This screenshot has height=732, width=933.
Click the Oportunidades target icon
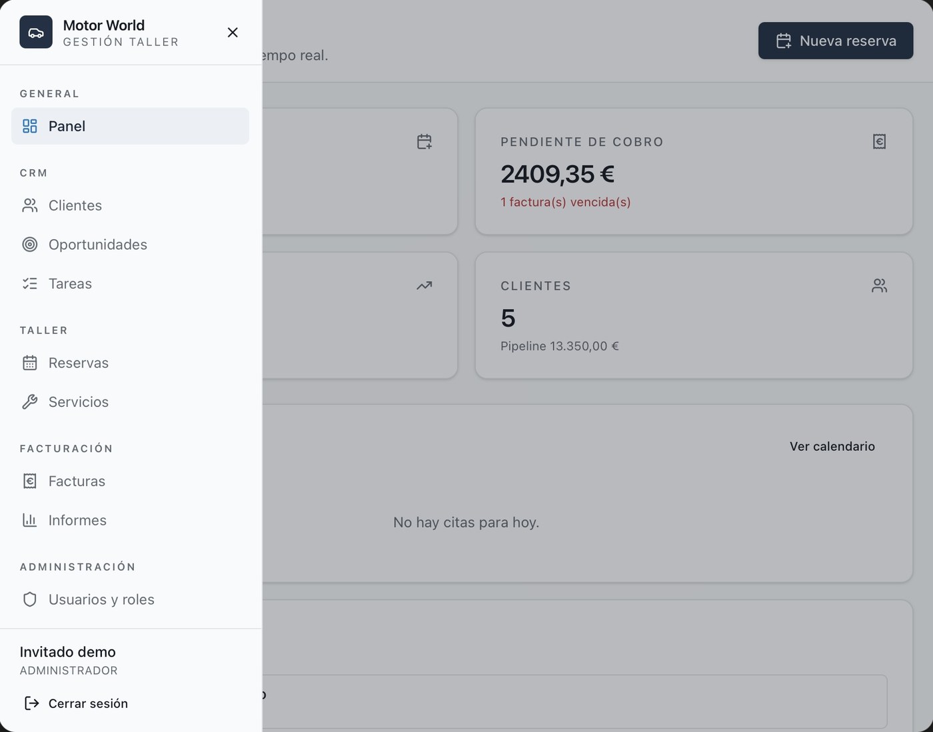point(30,244)
